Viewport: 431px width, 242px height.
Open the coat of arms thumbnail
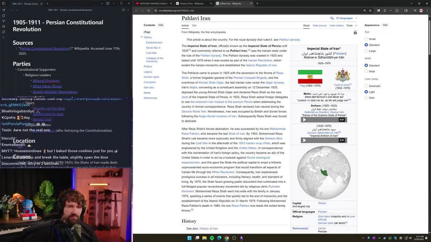click(x=342, y=75)
